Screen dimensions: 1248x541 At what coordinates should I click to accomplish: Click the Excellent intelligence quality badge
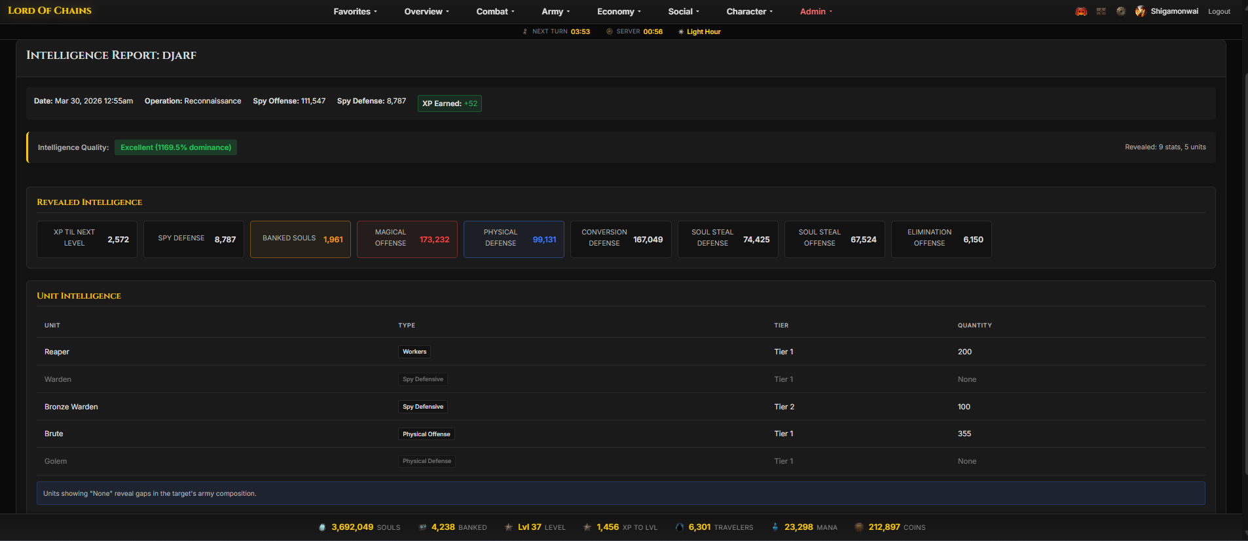[x=175, y=147]
